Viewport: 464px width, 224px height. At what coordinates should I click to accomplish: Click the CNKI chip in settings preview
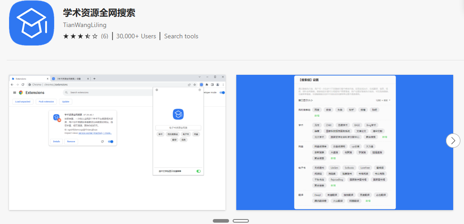pyautogui.click(x=329, y=125)
